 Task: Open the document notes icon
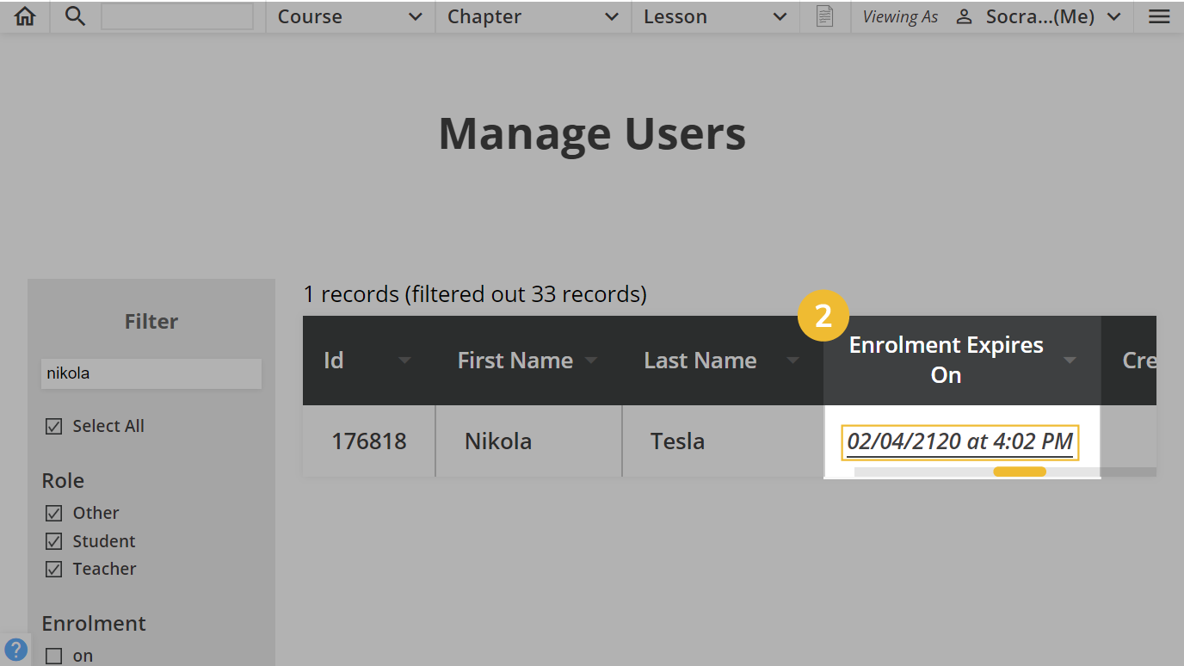824,16
